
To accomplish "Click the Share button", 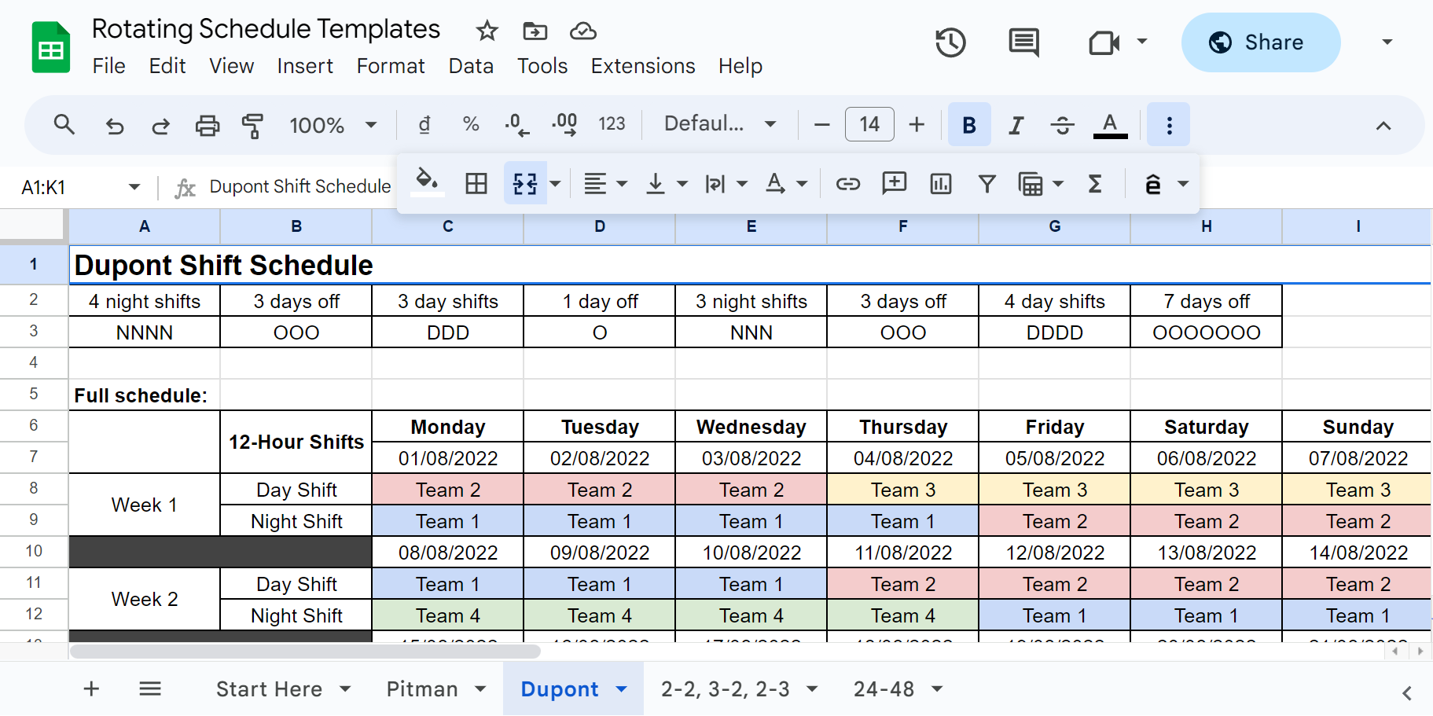I will [1260, 42].
